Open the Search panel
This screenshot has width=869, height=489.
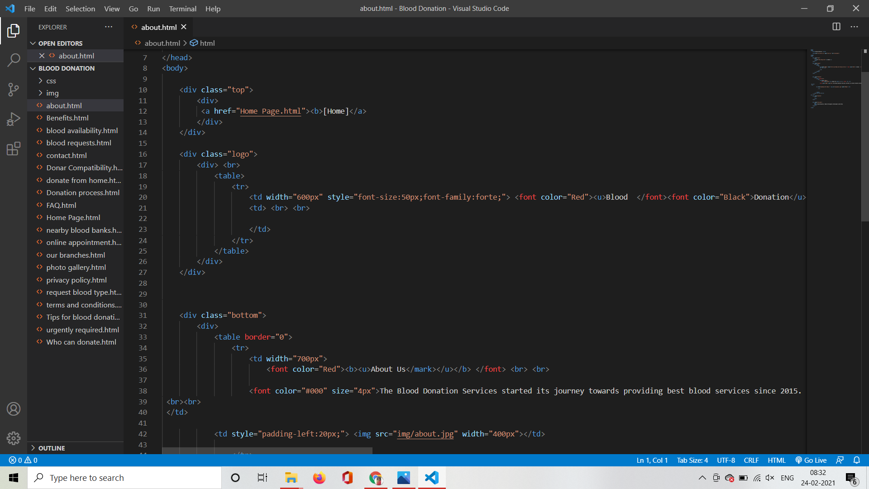(14, 60)
